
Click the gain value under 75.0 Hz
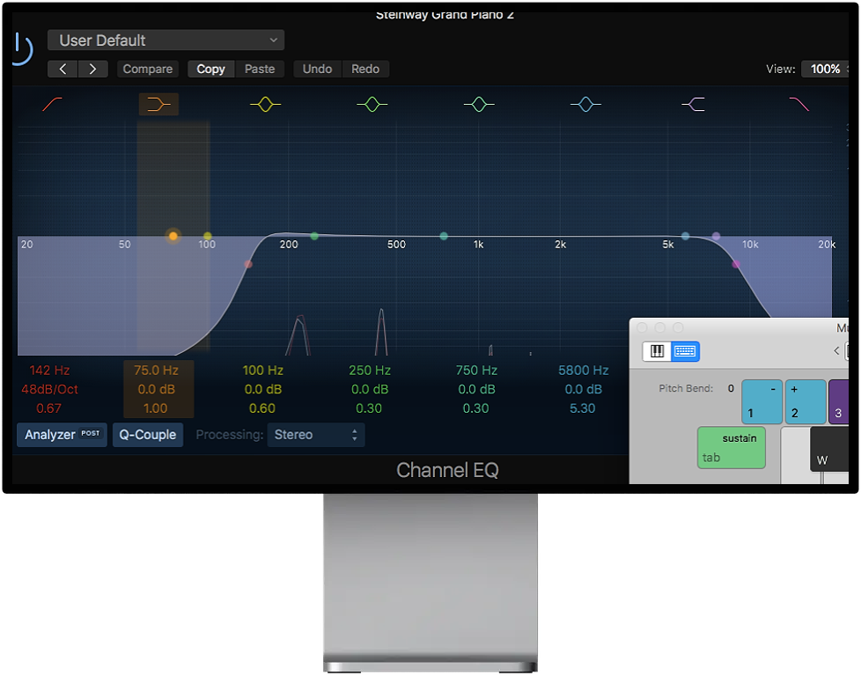click(156, 390)
